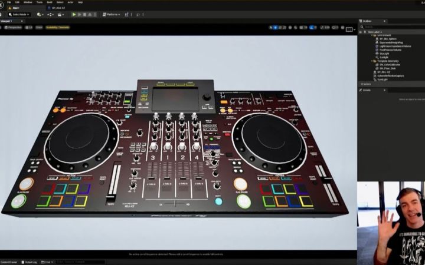The image size is (425, 265).
Task: Select the Viewport 1 tab
Action: 6,21
